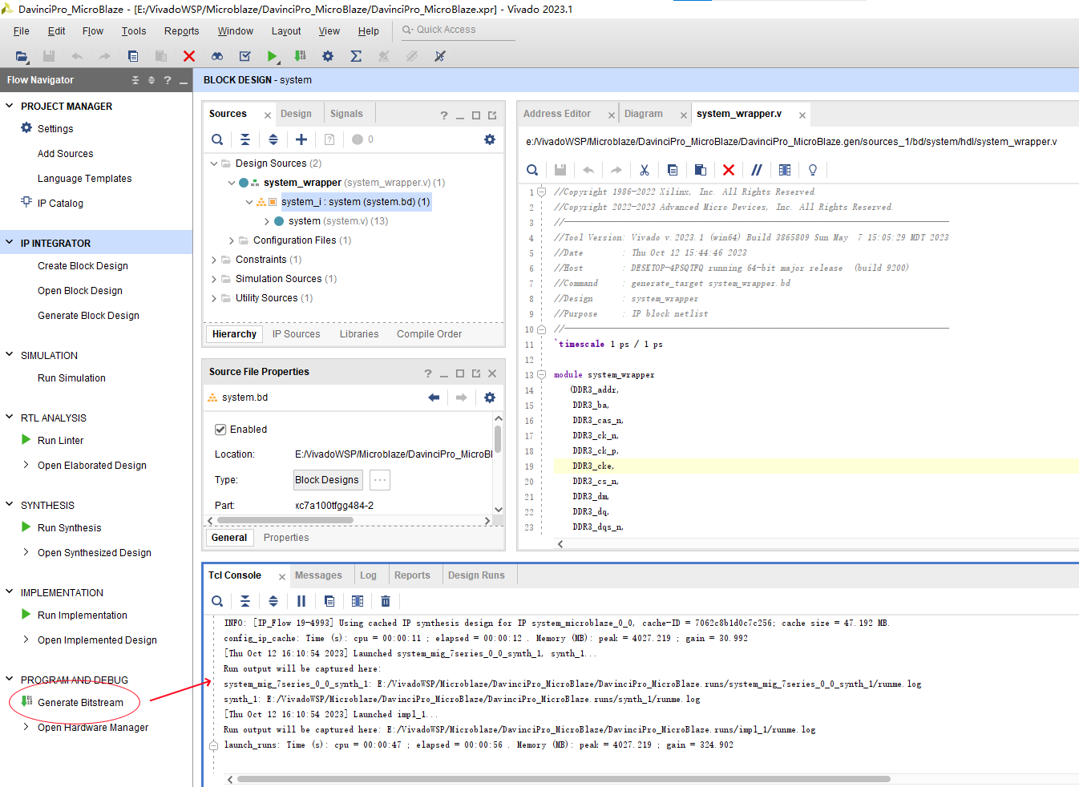Click the open project icon in main toolbar
1079x787 pixels.
[22, 56]
